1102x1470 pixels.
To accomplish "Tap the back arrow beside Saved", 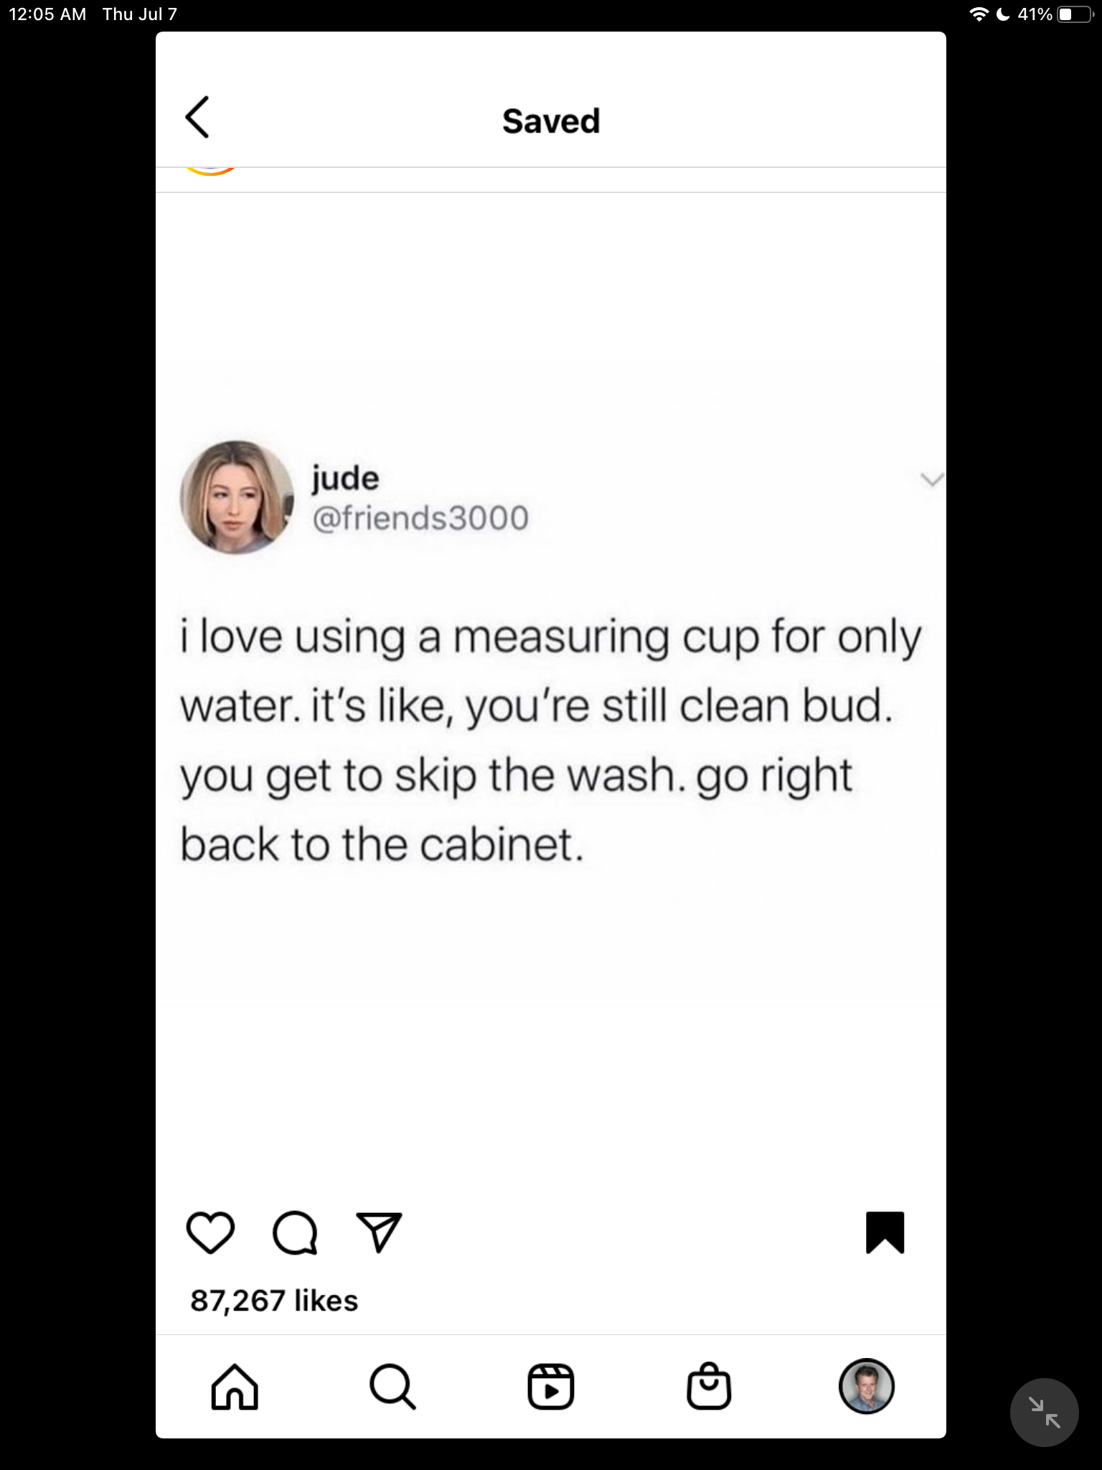I will pyautogui.click(x=197, y=117).
